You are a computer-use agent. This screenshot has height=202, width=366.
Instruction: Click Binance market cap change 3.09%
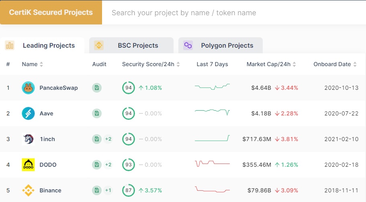click(286, 190)
